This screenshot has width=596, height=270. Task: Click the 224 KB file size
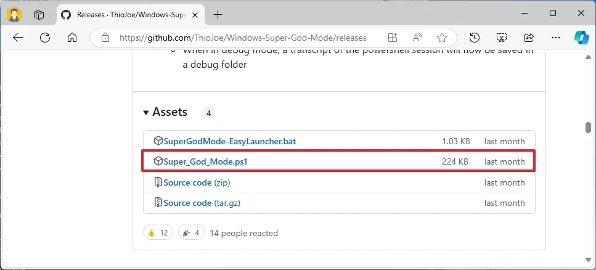tap(455, 162)
